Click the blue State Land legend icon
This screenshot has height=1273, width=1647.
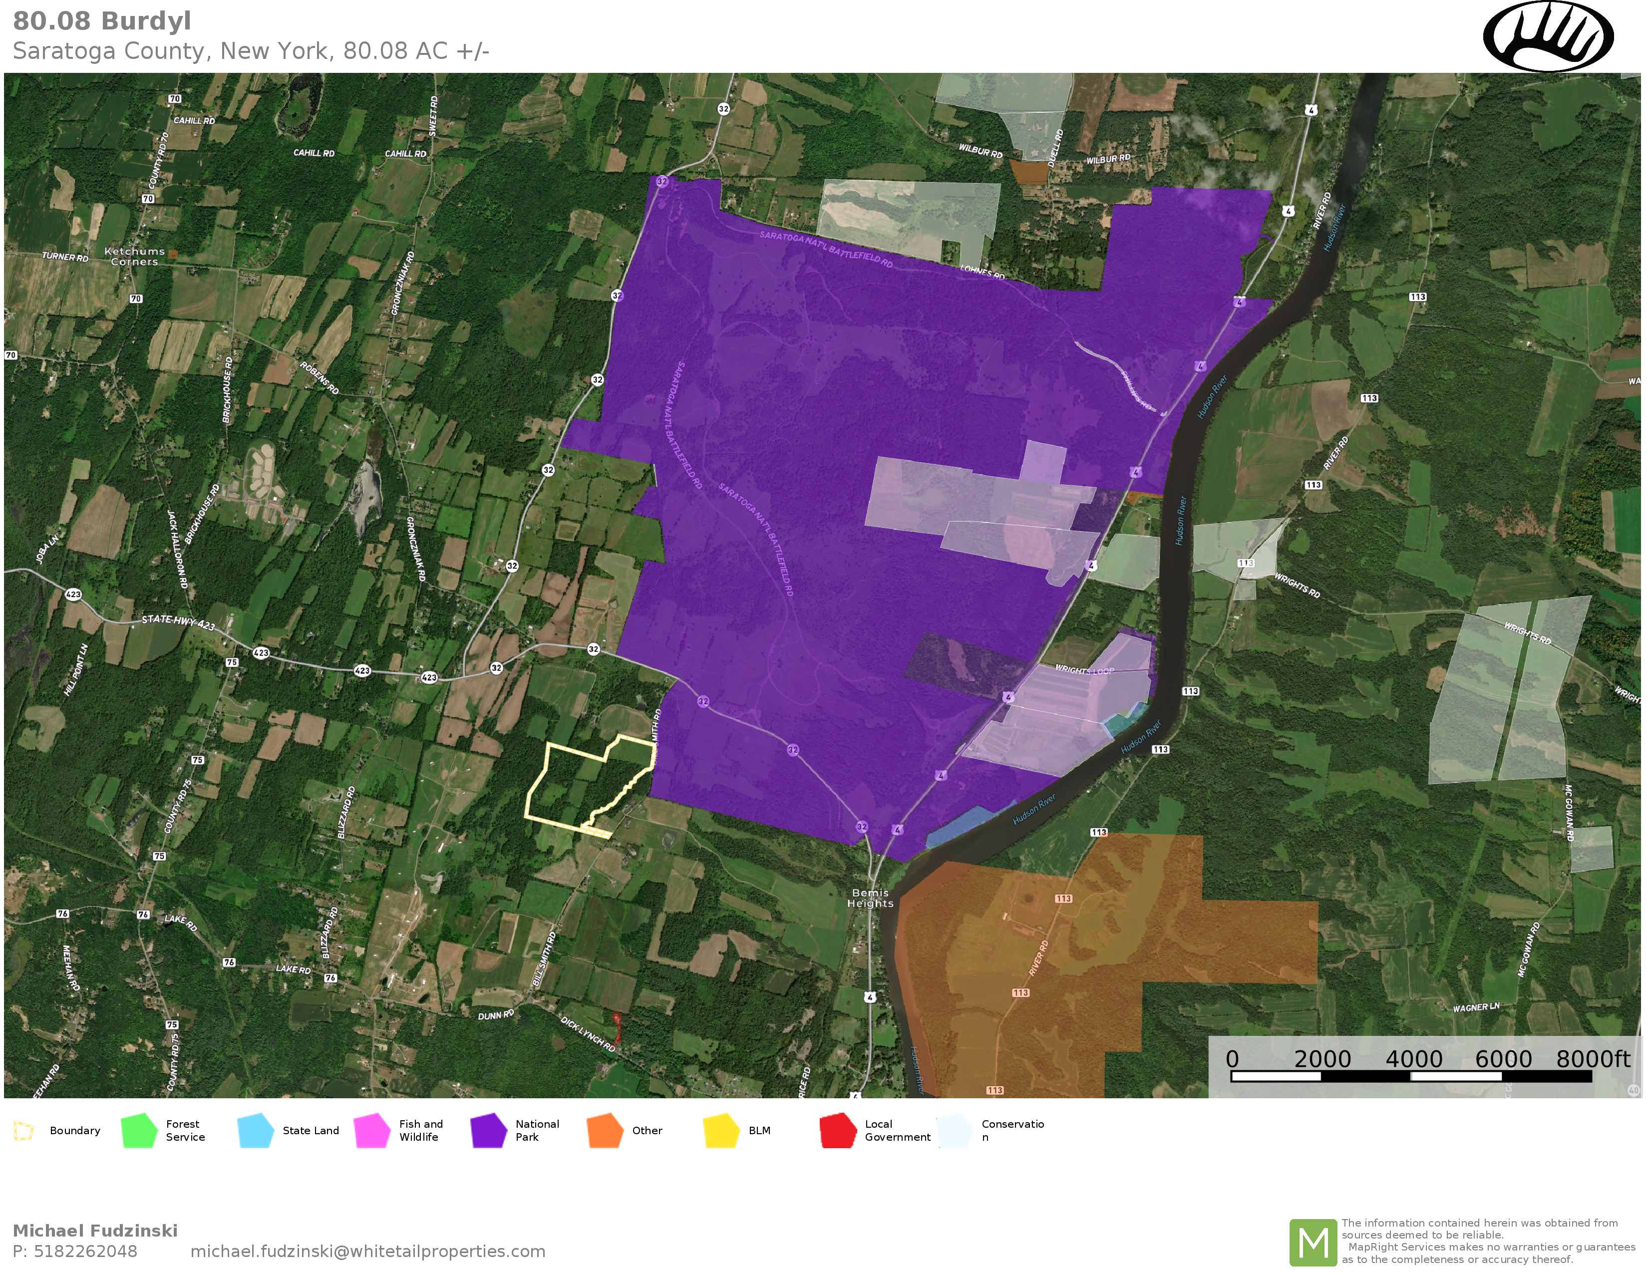[x=255, y=1130]
